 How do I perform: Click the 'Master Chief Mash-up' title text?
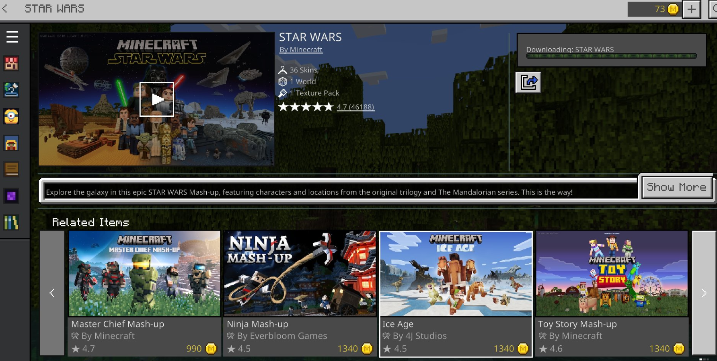117,324
